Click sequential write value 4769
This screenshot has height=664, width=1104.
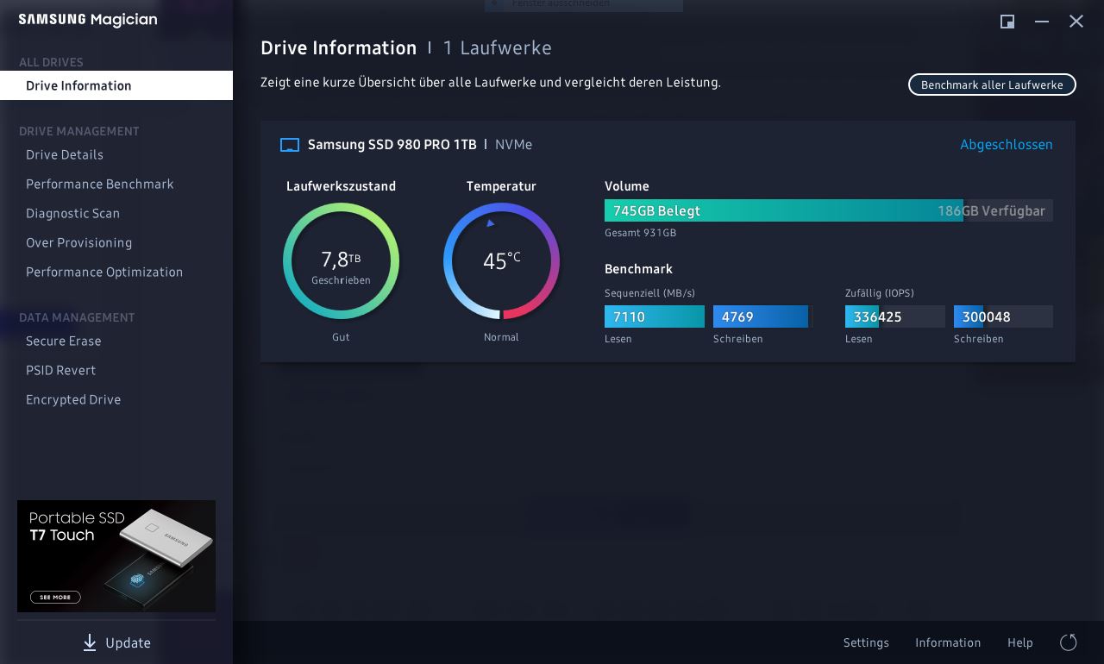pos(761,316)
